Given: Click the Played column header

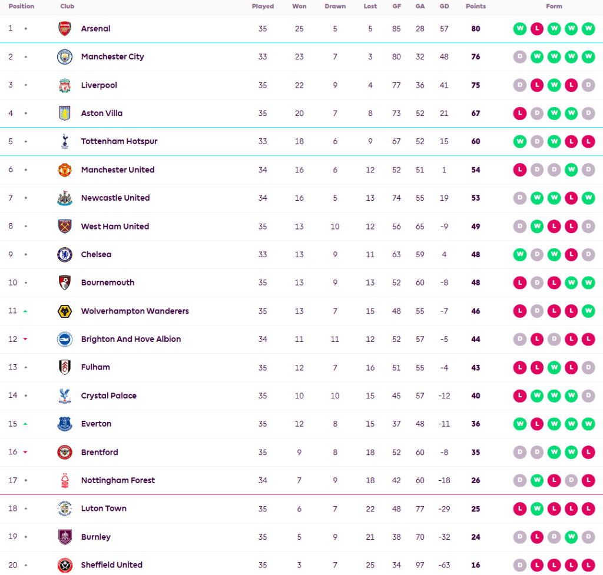Looking at the screenshot, I should coord(263,6).
